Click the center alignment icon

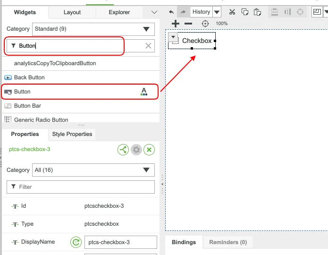[300, 12]
